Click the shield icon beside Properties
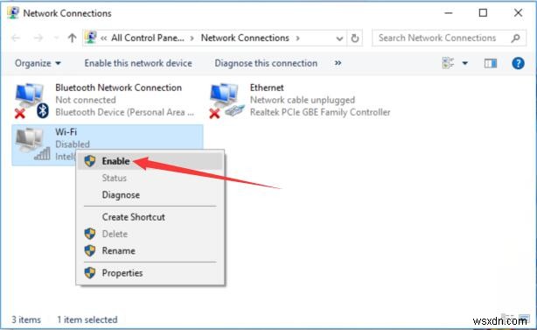 point(90,273)
